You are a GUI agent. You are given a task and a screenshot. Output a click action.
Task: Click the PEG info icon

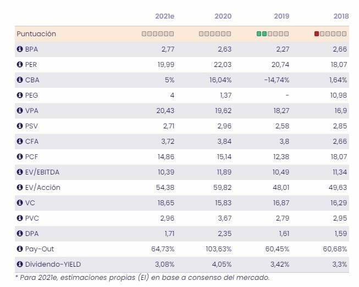20,95
